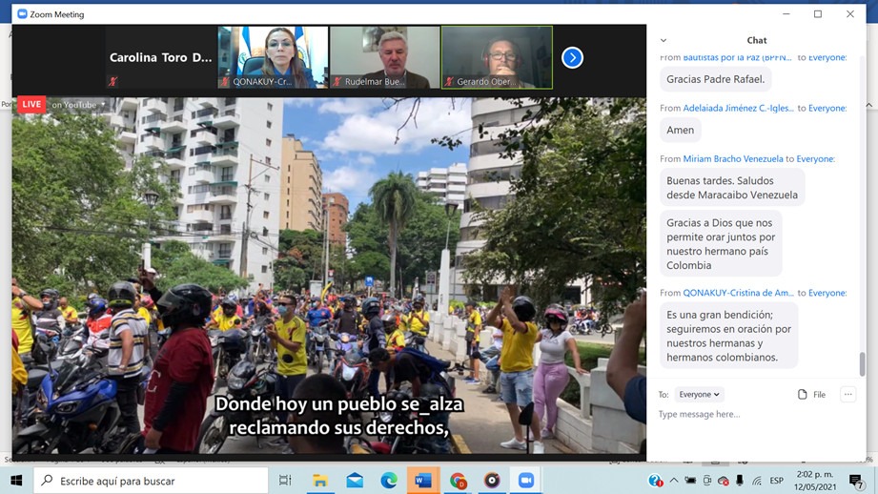Click the 'Es una gran bendición' chat message
This screenshot has height=494, width=878.
pos(728,336)
